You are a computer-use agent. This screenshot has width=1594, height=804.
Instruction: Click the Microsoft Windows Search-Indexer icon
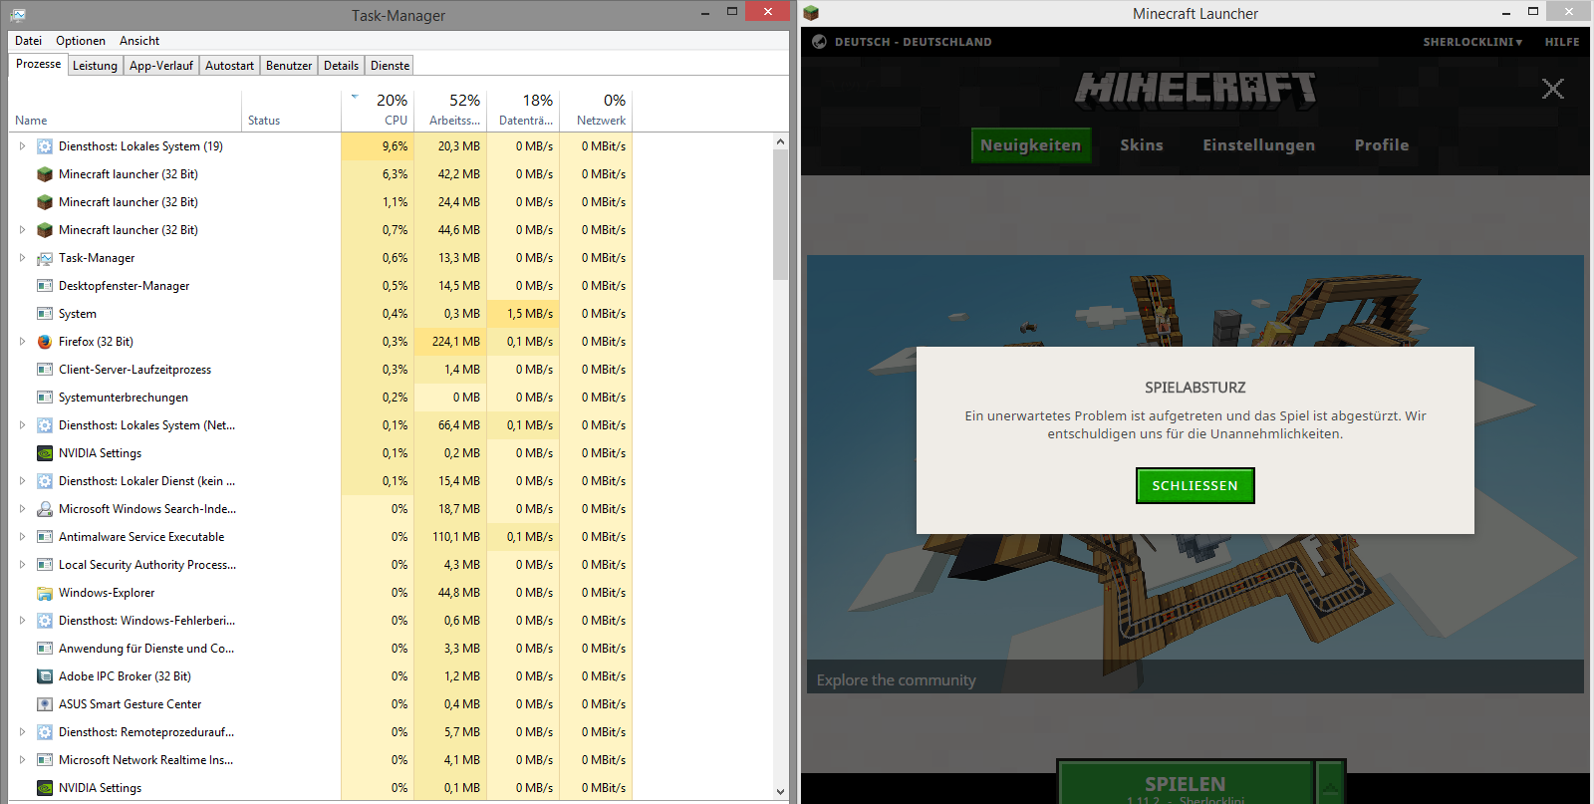(x=45, y=509)
